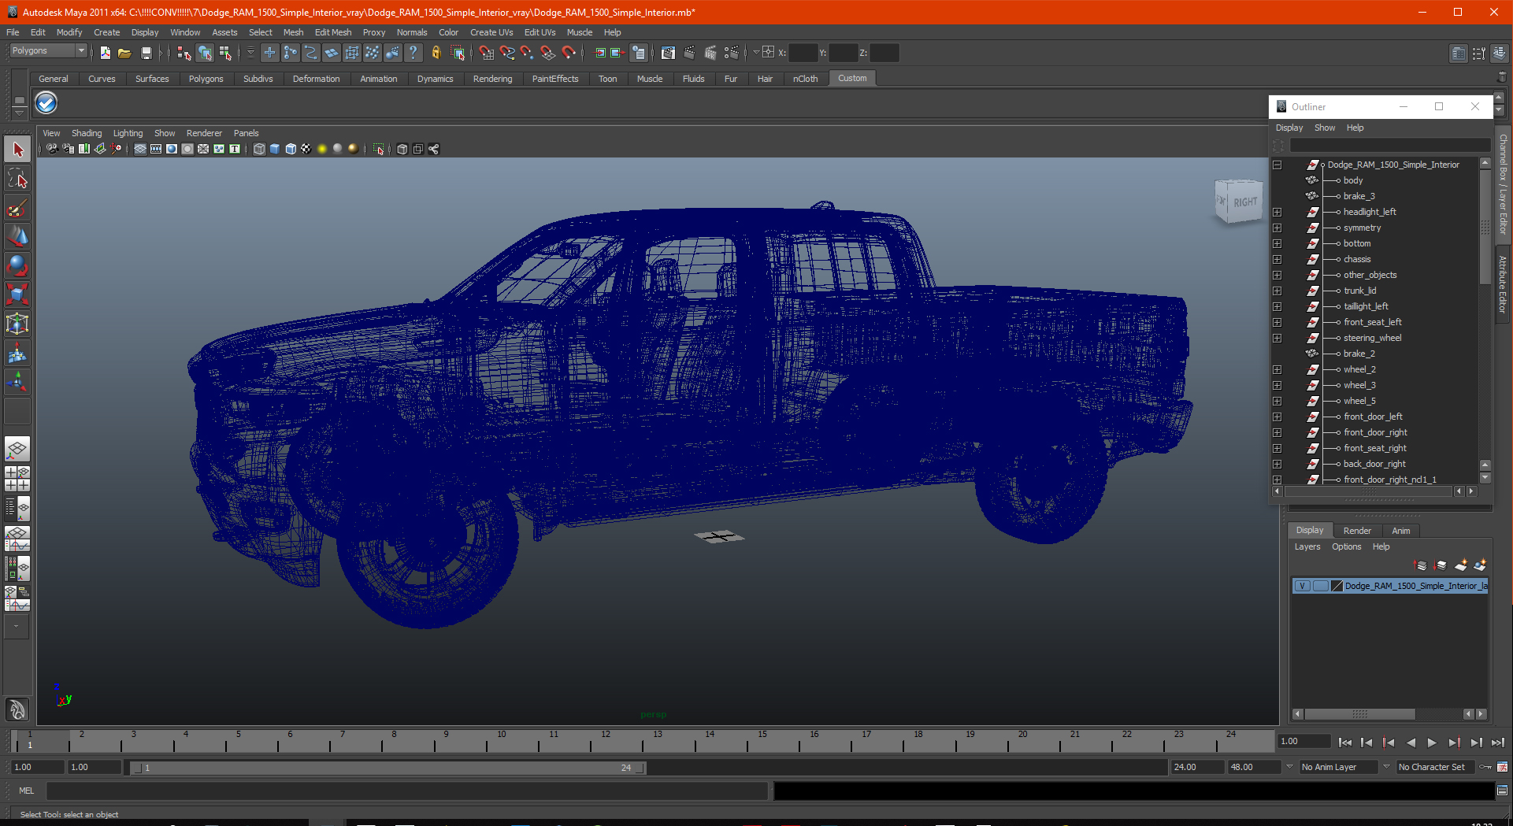The height and width of the screenshot is (826, 1513).
Task: Switch to Persp/Graph Editor layout
Action: (x=17, y=538)
